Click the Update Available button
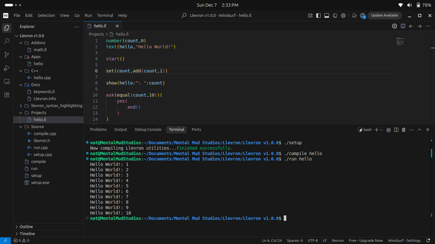Screen dimensions: 435x244 pos(385,15)
